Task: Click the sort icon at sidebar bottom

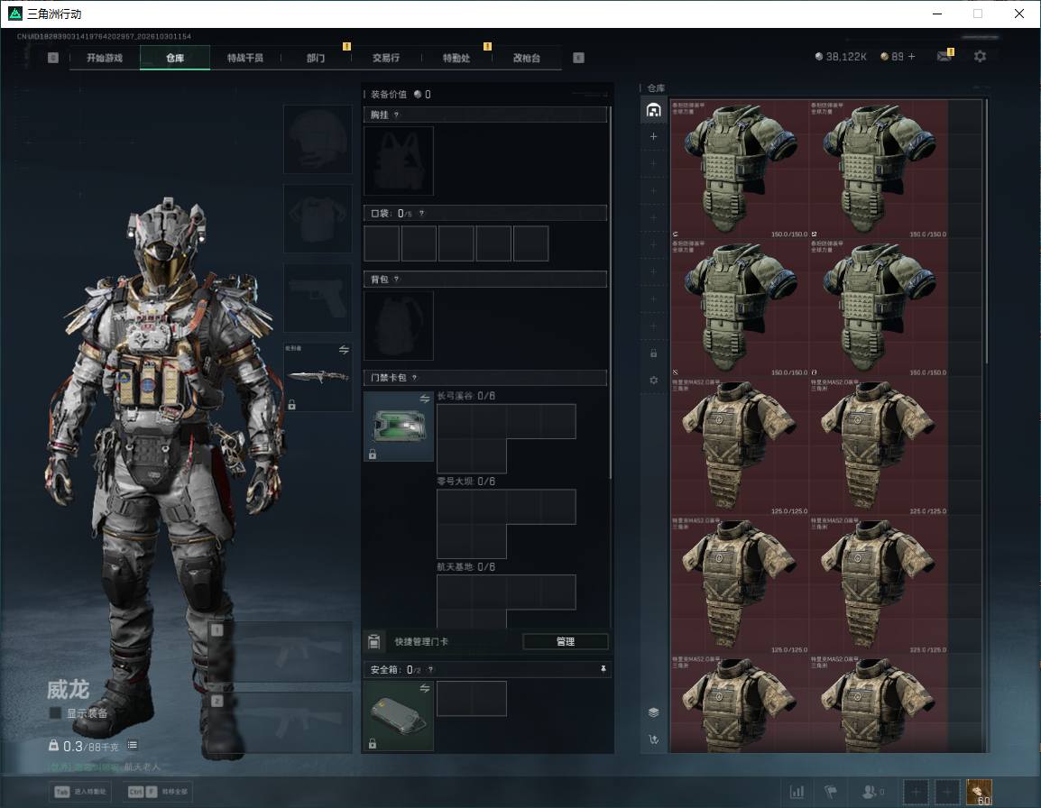Action: pyautogui.click(x=653, y=739)
